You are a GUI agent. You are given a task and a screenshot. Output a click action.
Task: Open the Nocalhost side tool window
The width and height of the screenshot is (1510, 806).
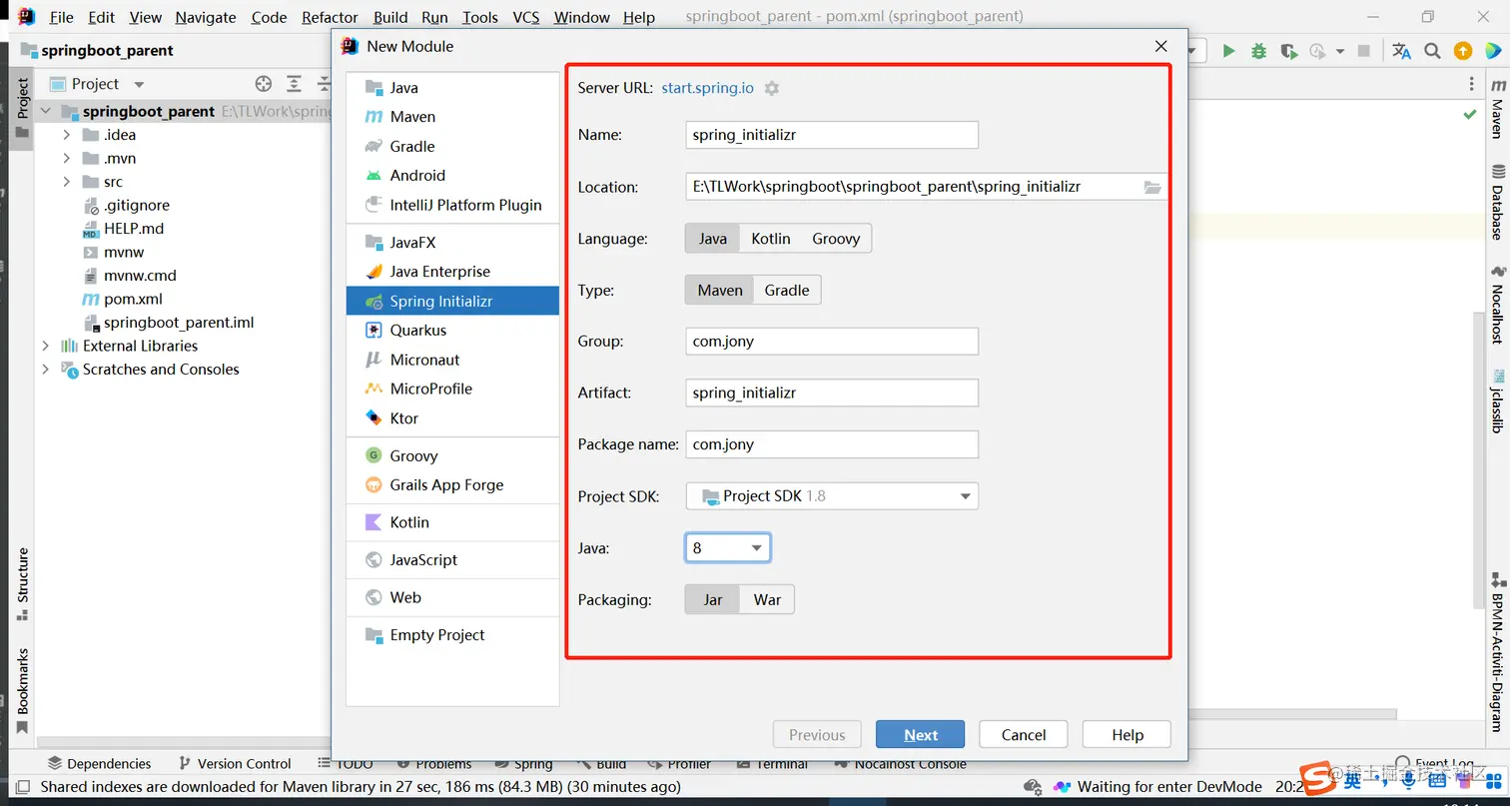[1496, 306]
